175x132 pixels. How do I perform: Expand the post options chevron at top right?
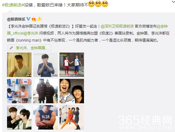pos(173,2)
